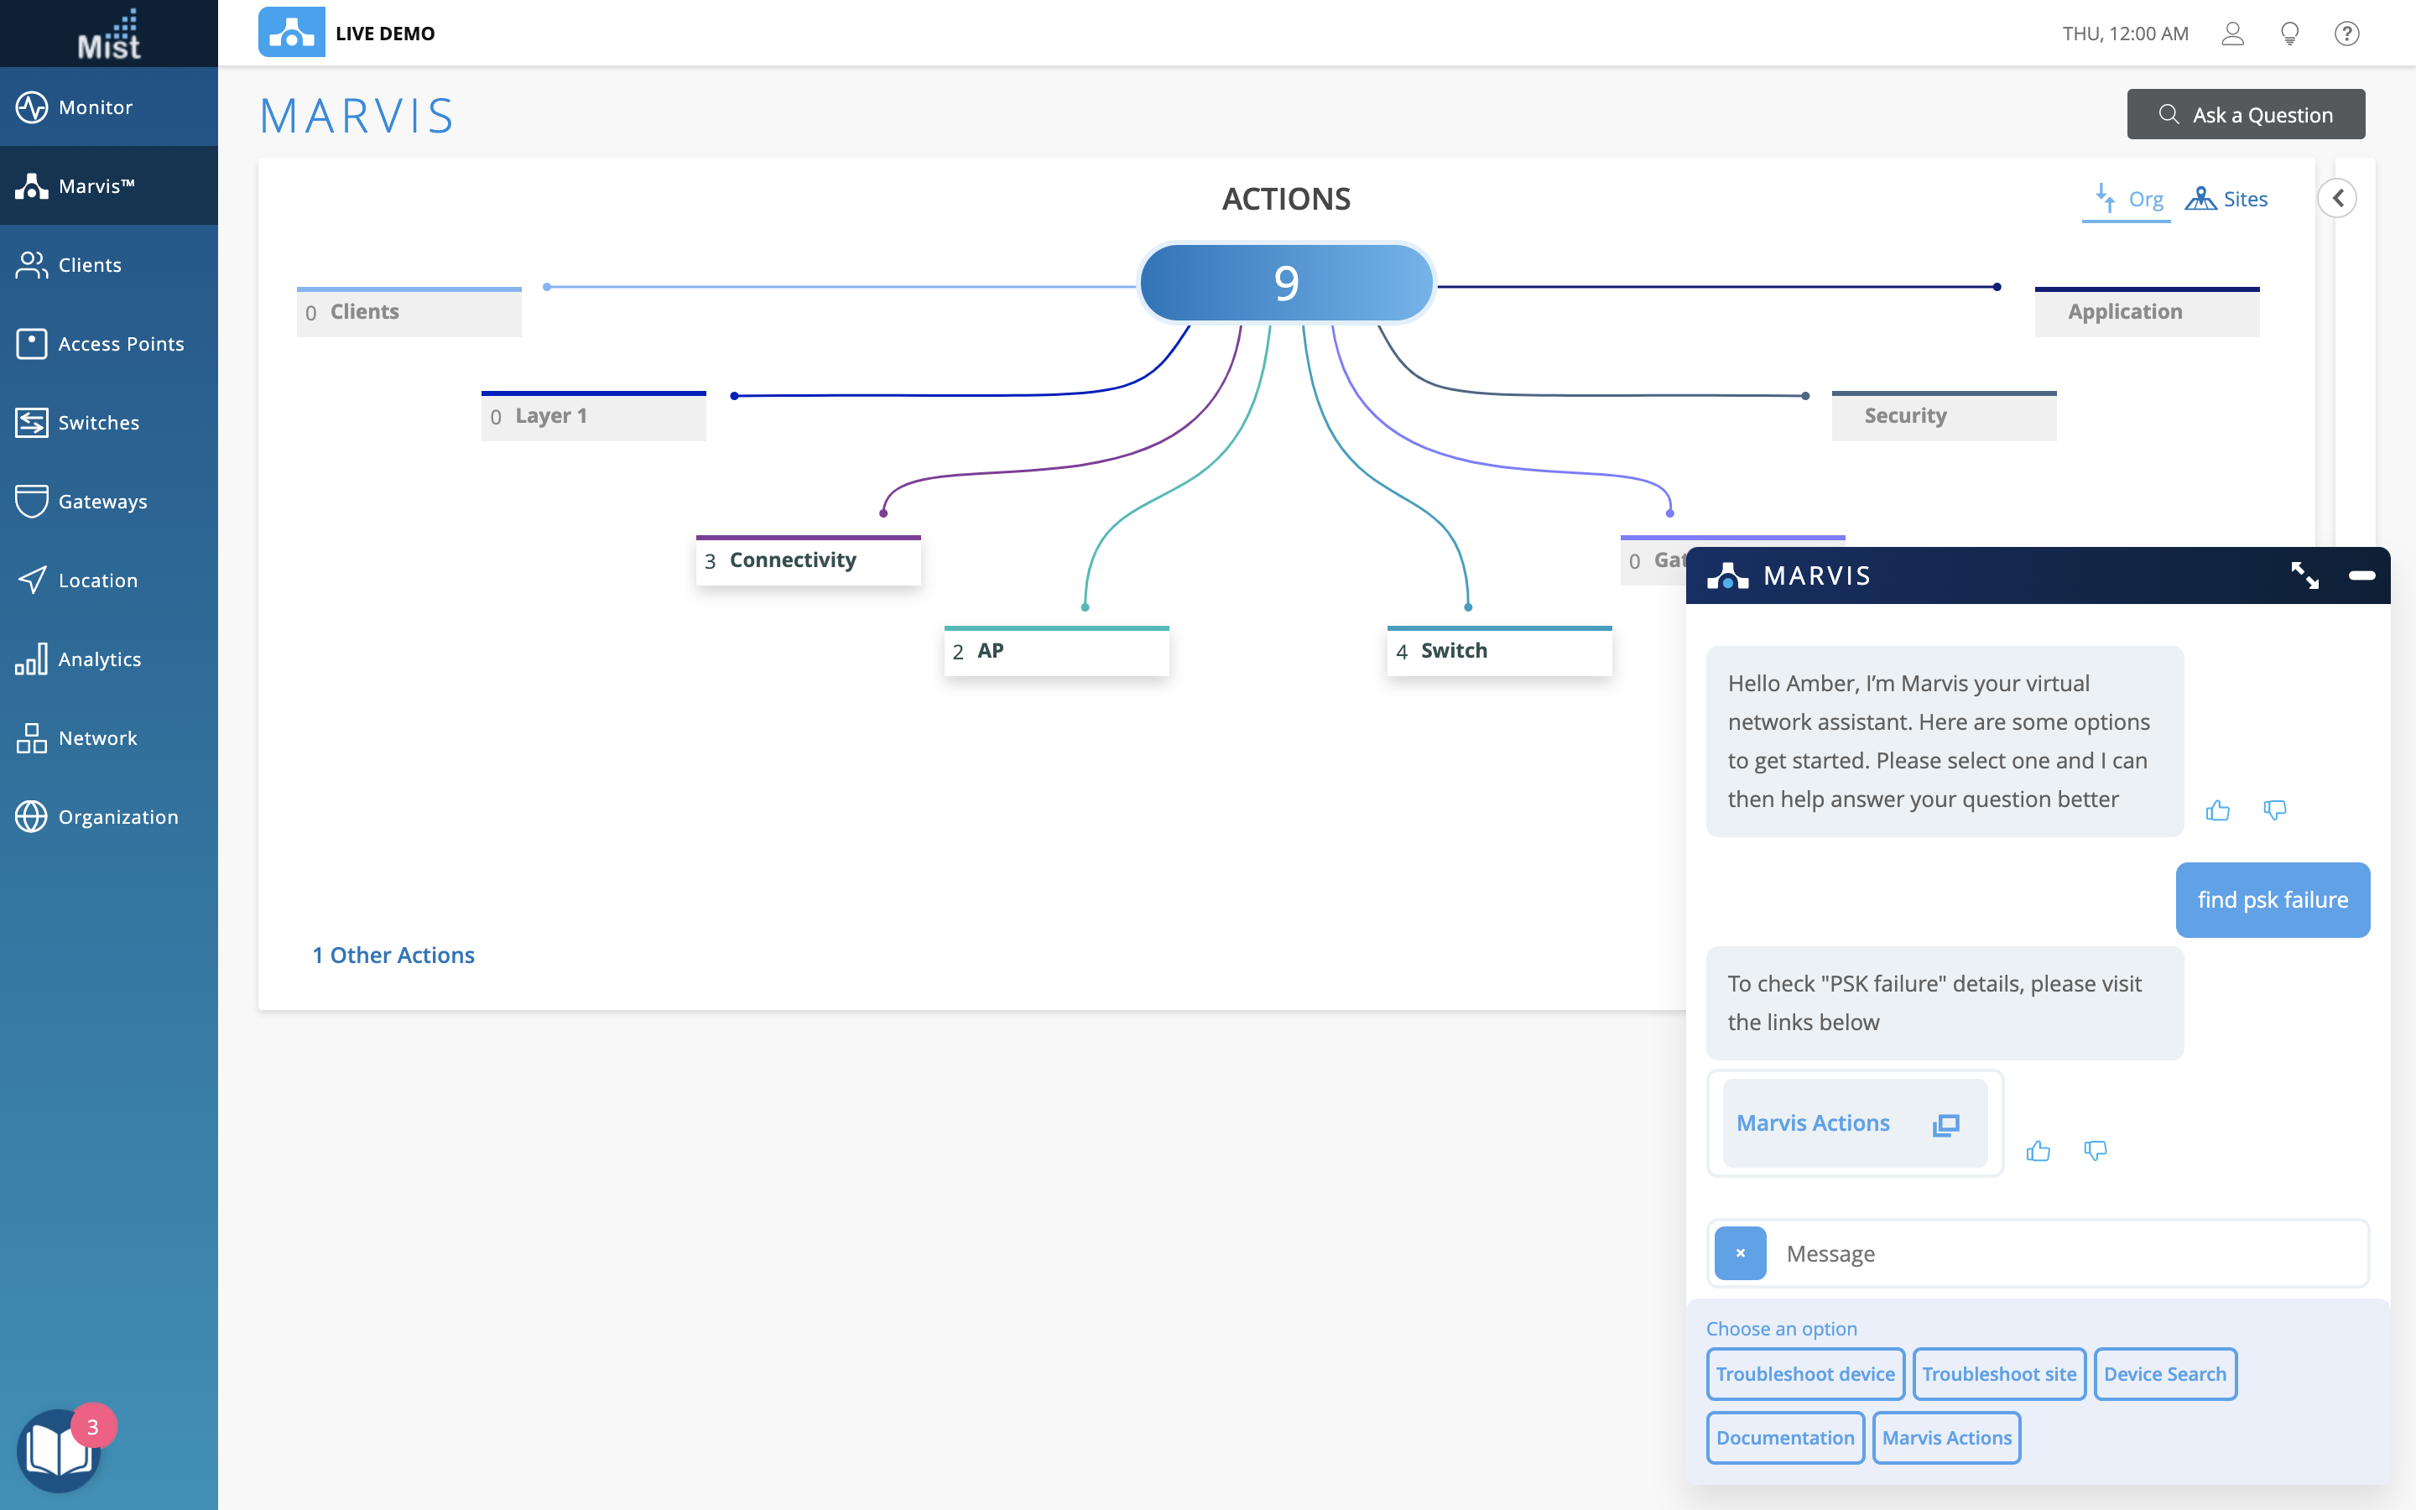The image size is (2416, 1510).
Task: Choose the Troubleshoot device option
Action: click(x=1805, y=1373)
